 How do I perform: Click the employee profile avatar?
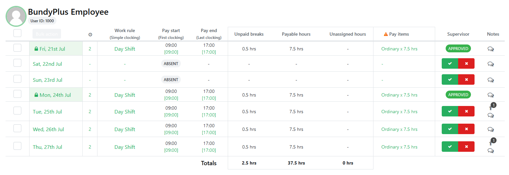click(x=16, y=16)
